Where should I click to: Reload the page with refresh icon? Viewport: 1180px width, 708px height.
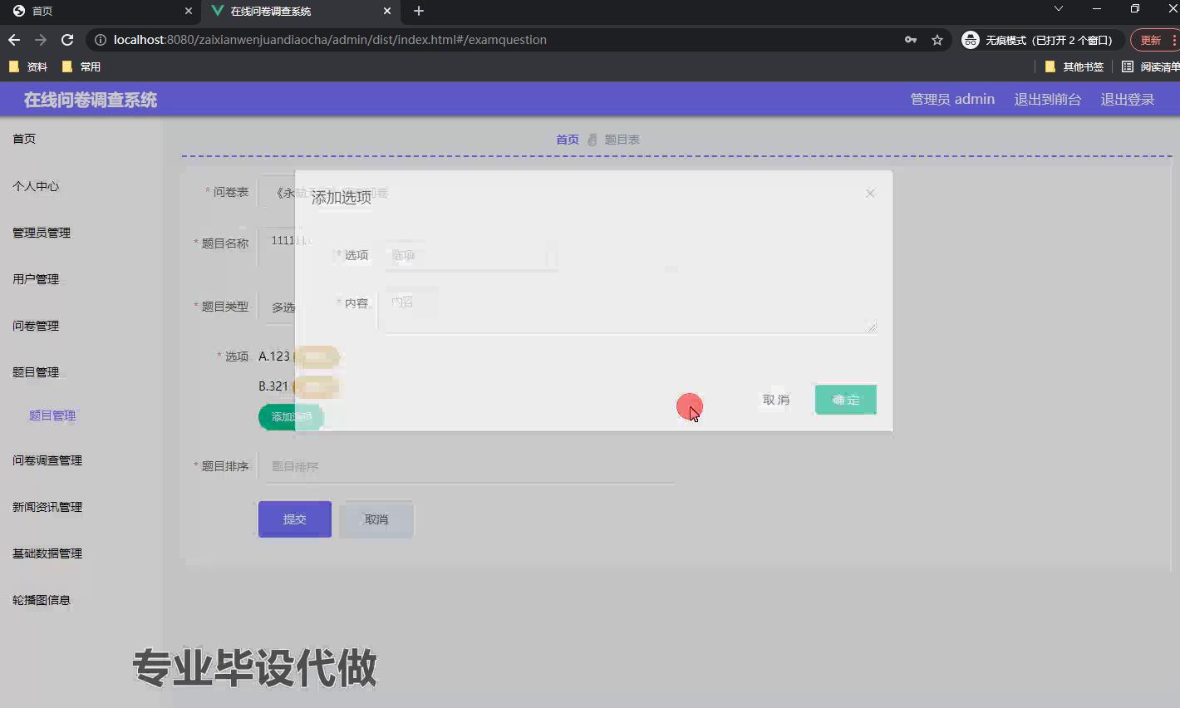click(x=67, y=40)
